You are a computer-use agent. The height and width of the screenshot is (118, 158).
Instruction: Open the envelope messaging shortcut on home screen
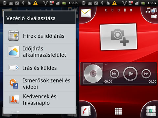pos(86,13)
